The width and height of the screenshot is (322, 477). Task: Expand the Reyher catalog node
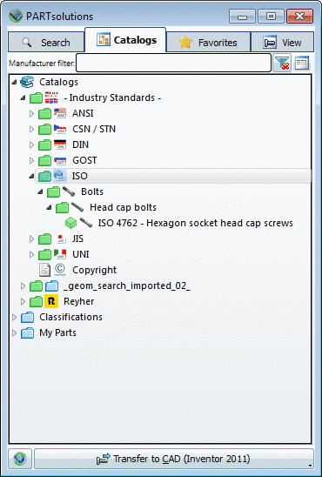[23, 301]
